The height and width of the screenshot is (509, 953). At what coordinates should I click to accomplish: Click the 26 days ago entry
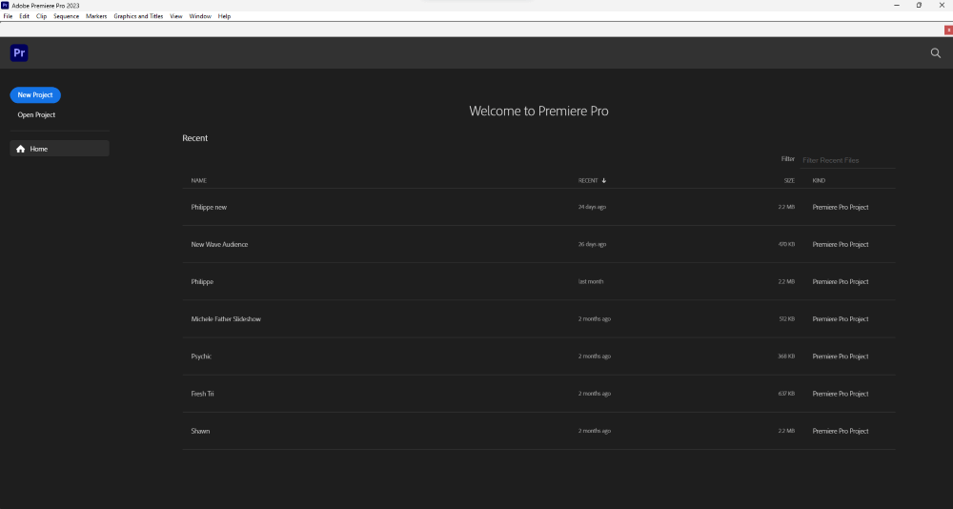592,244
